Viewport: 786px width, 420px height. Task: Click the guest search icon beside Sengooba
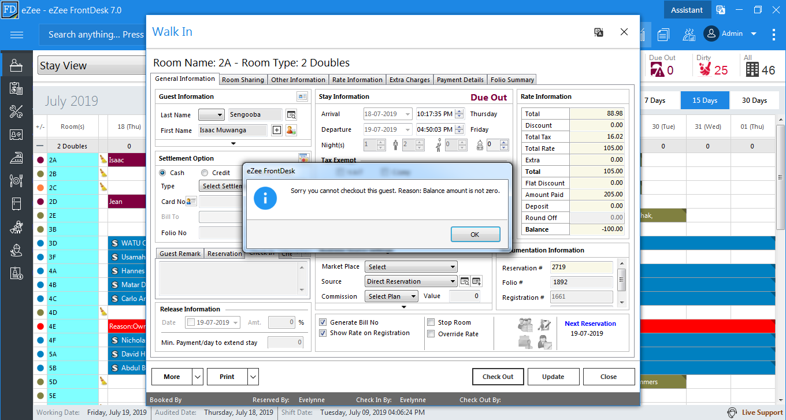291,114
